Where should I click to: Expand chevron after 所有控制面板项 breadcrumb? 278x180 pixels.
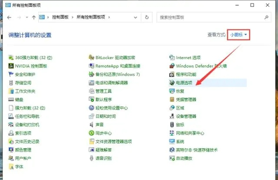[x=109, y=17]
